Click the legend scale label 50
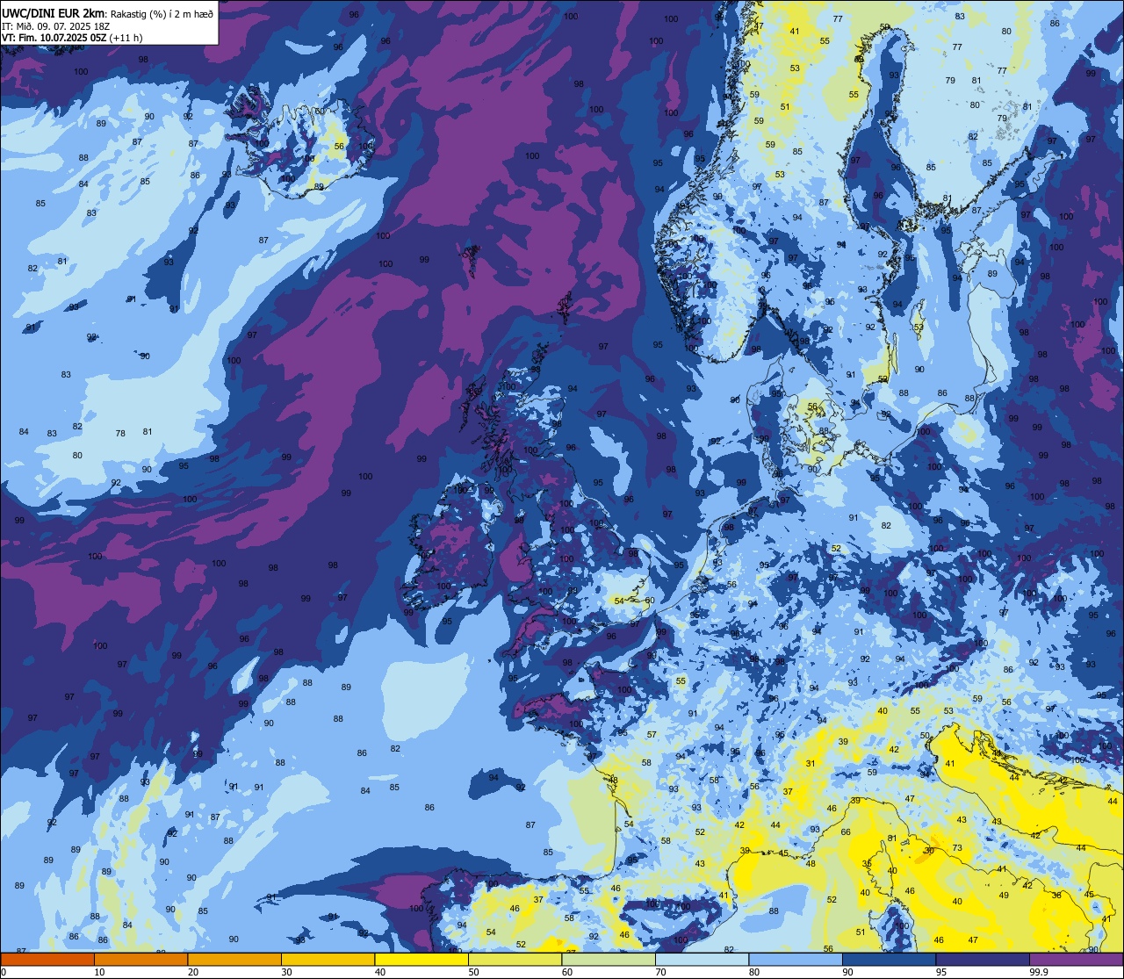The width and height of the screenshot is (1124, 979). (x=473, y=972)
